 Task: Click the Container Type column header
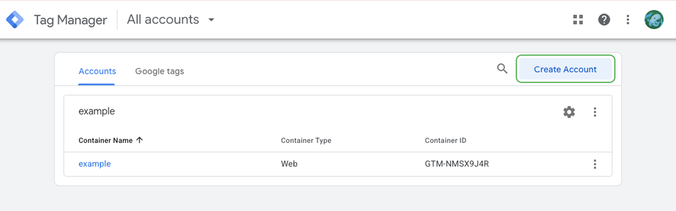[x=306, y=140]
